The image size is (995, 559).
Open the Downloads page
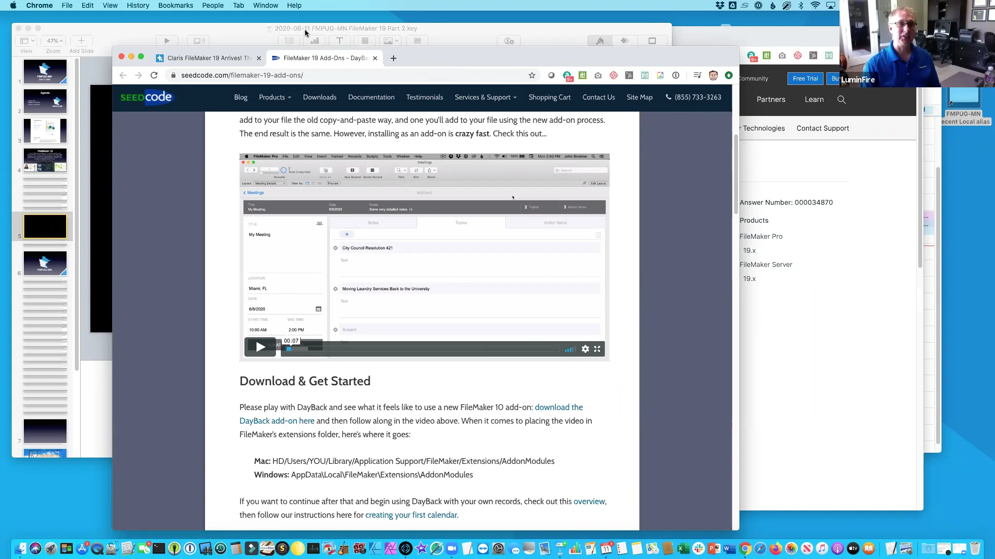click(x=320, y=98)
